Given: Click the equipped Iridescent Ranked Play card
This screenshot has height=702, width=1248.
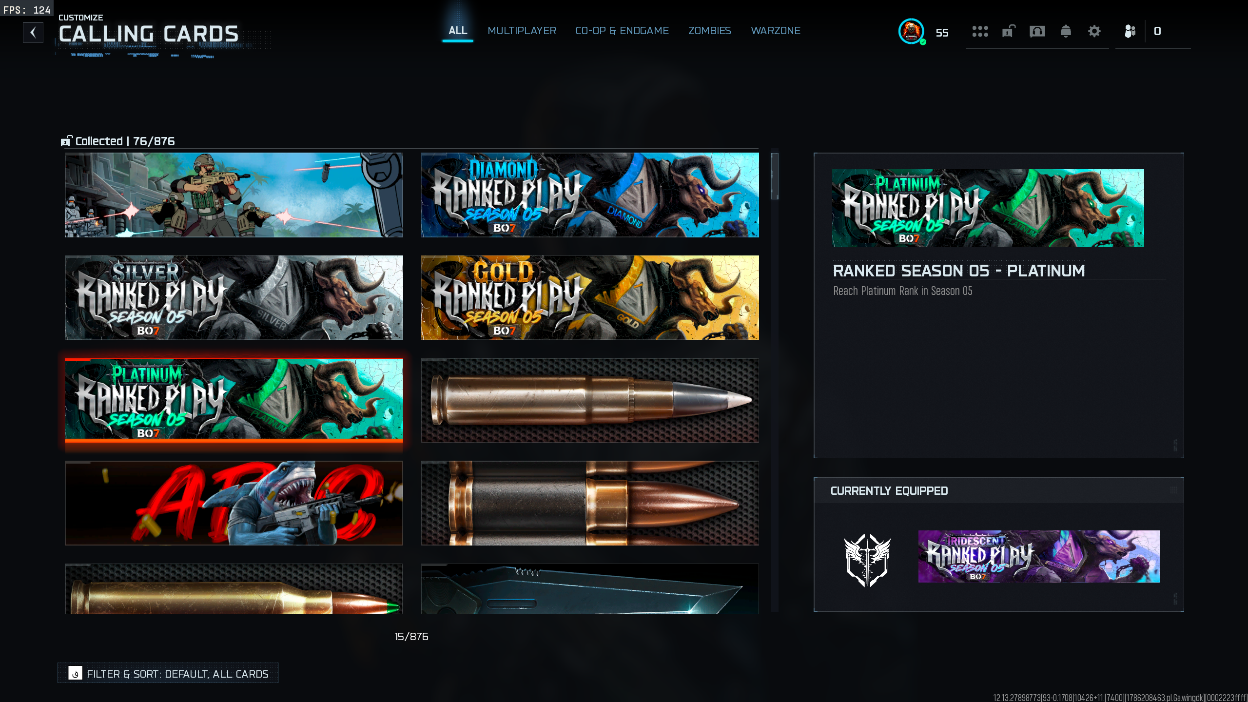Looking at the screenshot, I should pos(1039,556).
